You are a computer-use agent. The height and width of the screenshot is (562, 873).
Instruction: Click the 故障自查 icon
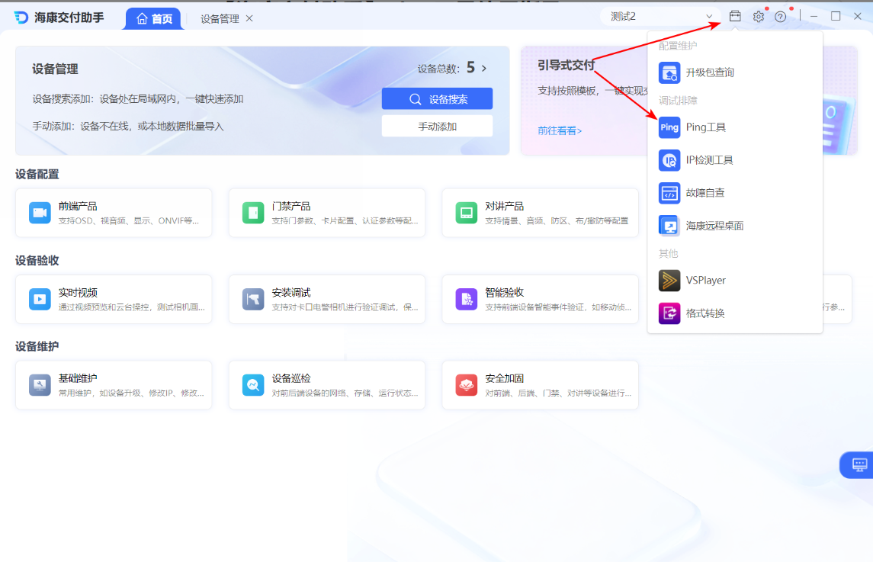point(669,193)
